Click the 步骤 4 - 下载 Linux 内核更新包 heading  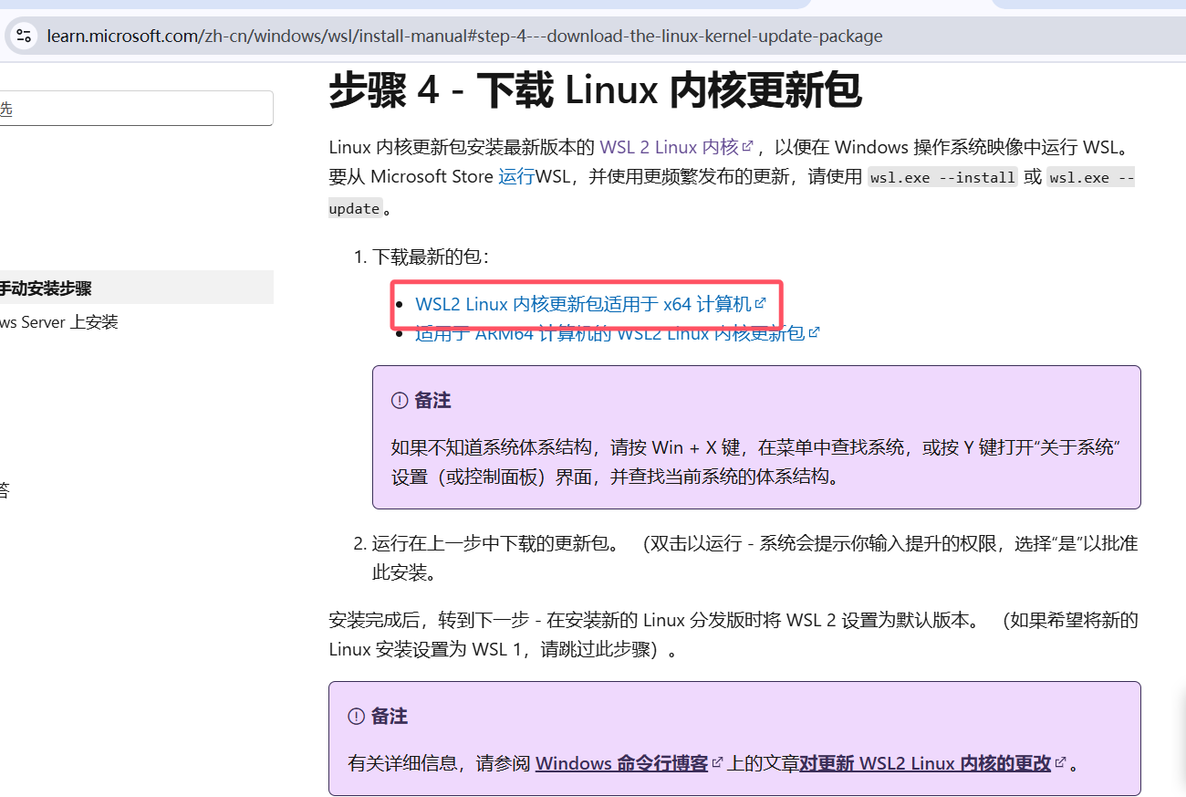point(595,90)
